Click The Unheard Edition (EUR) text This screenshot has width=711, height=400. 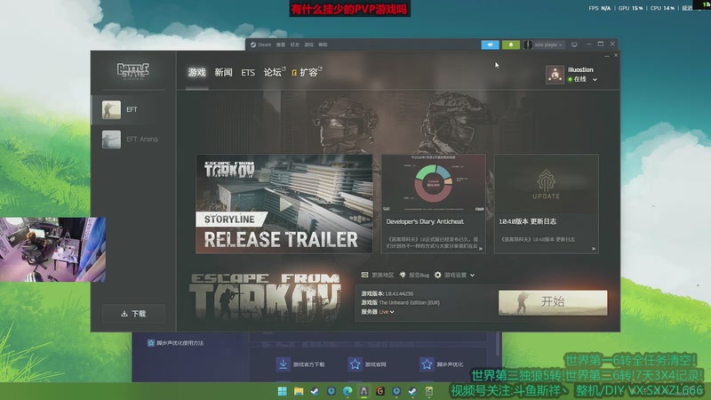[409, 302]
